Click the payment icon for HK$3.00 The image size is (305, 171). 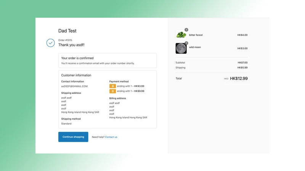(x=112, y=86)
